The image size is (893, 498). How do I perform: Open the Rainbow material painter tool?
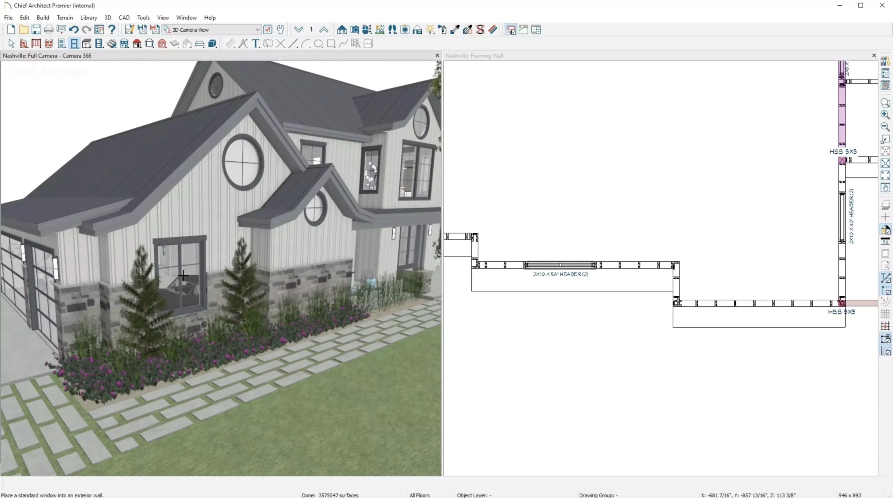coord(493,30)
